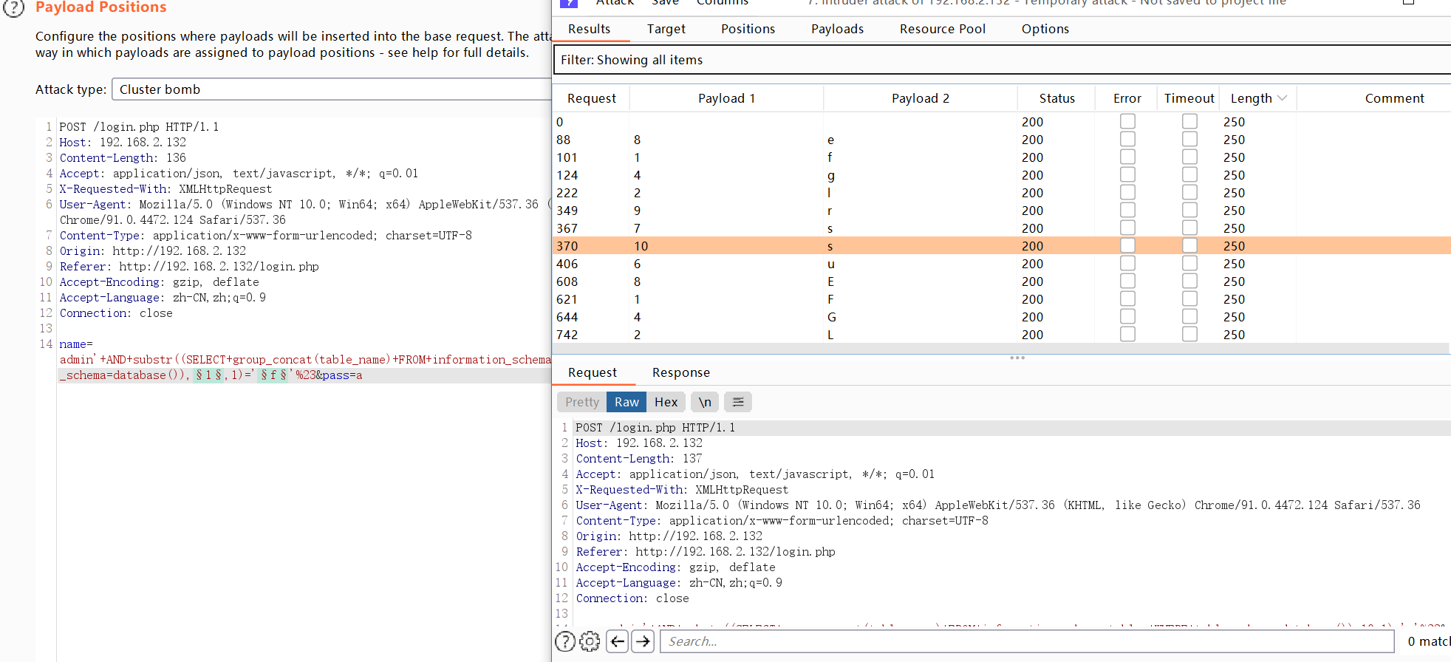Select result row with request 0
Viewport: 1451px width, 662px height.
[1002, 121]
